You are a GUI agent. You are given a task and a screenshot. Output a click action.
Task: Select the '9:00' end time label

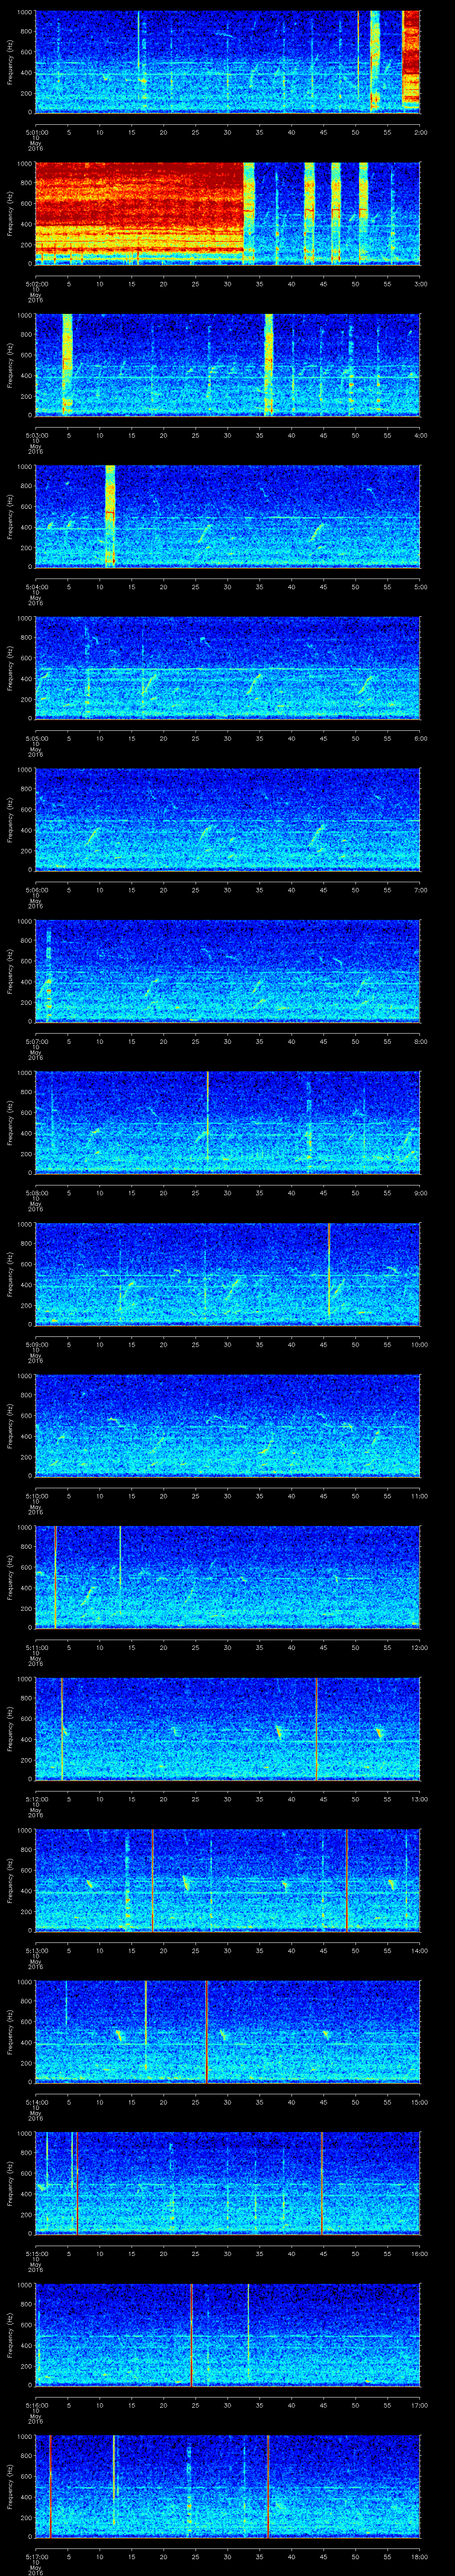click(420, 1193)
